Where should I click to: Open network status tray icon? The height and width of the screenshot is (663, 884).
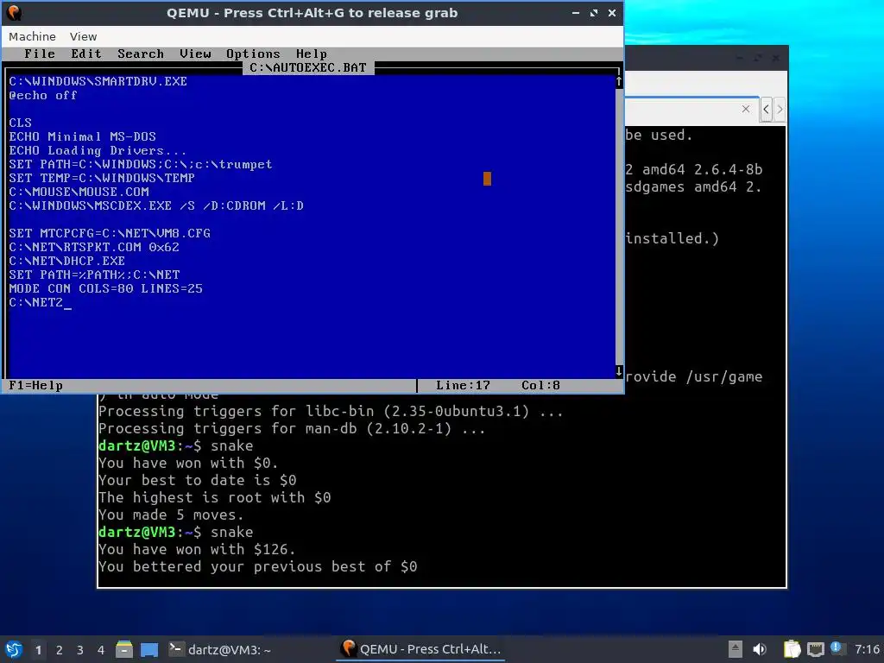point(815,649)
